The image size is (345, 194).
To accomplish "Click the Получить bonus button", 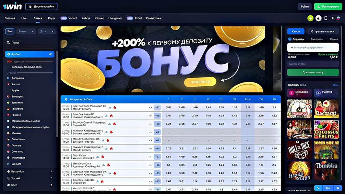I will click(x=200, y=82).
